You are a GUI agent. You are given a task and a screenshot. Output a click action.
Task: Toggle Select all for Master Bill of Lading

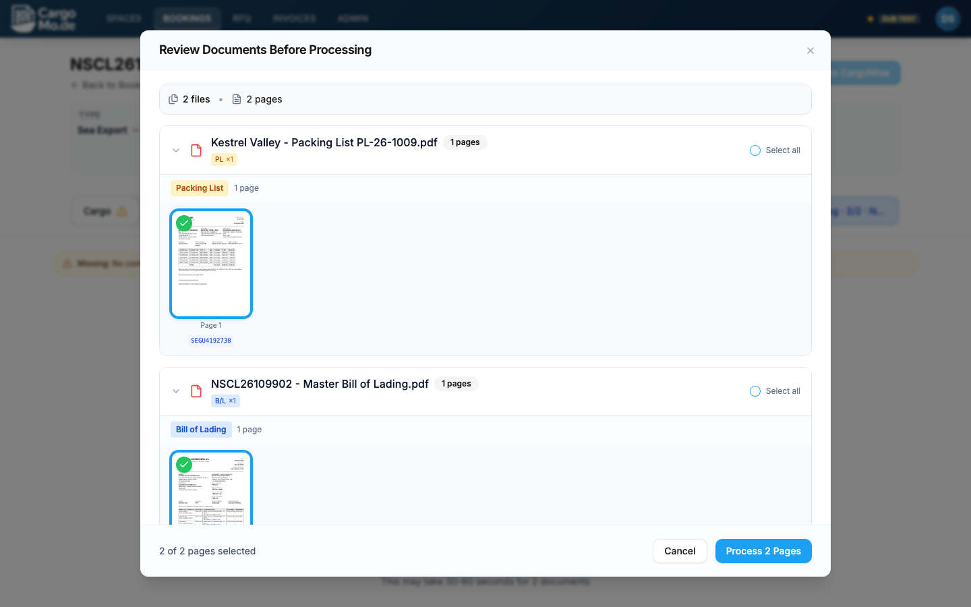(x=775, y=391)
